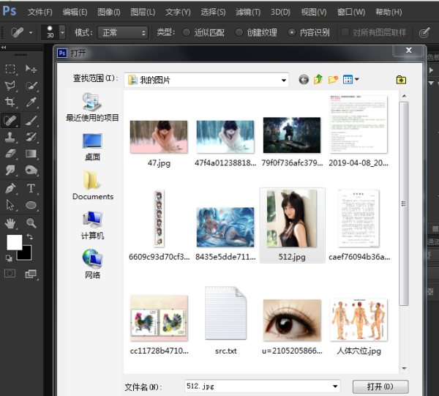Reset default foreground and background colors
439x396 pixels.
[x=9, y=258]
